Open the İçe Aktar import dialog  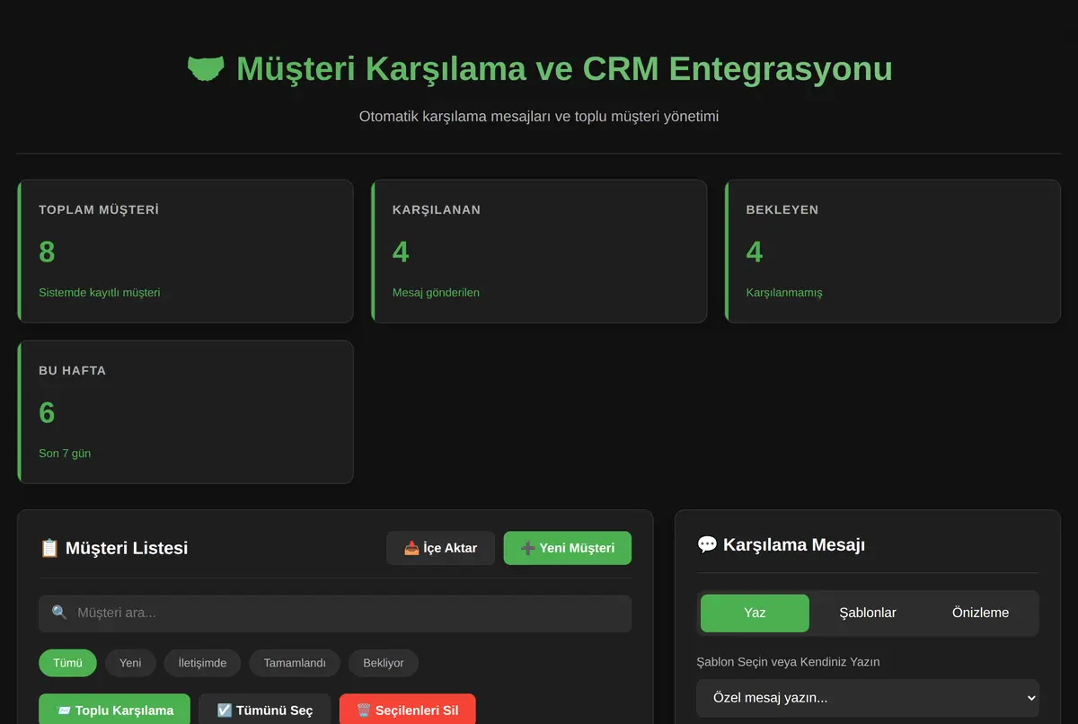440,548
